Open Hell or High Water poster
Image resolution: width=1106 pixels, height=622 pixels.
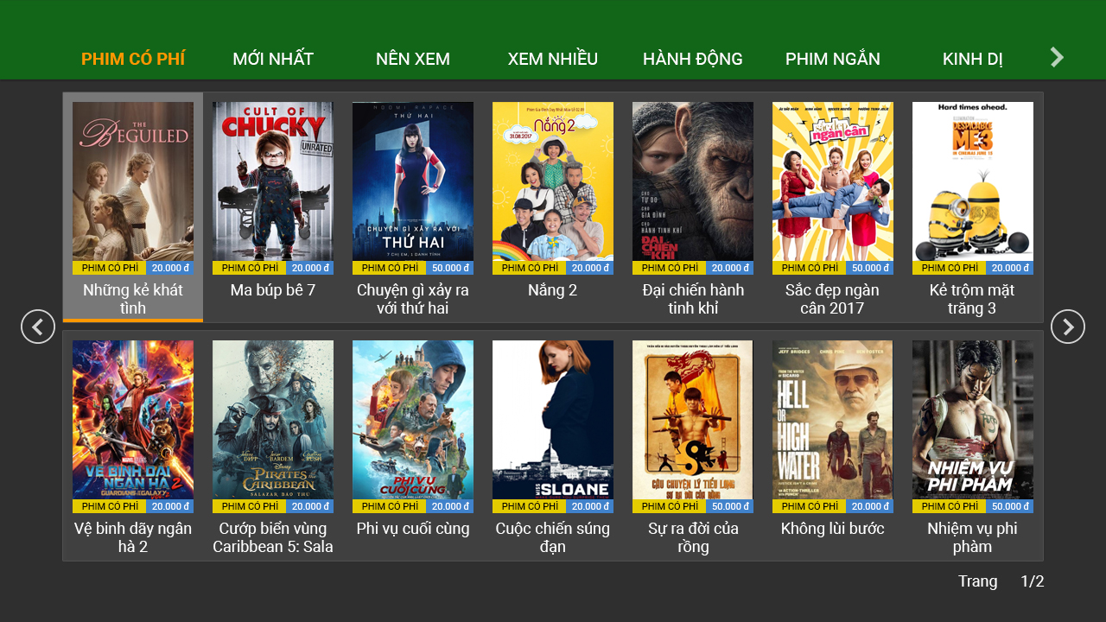pos(833,420)
